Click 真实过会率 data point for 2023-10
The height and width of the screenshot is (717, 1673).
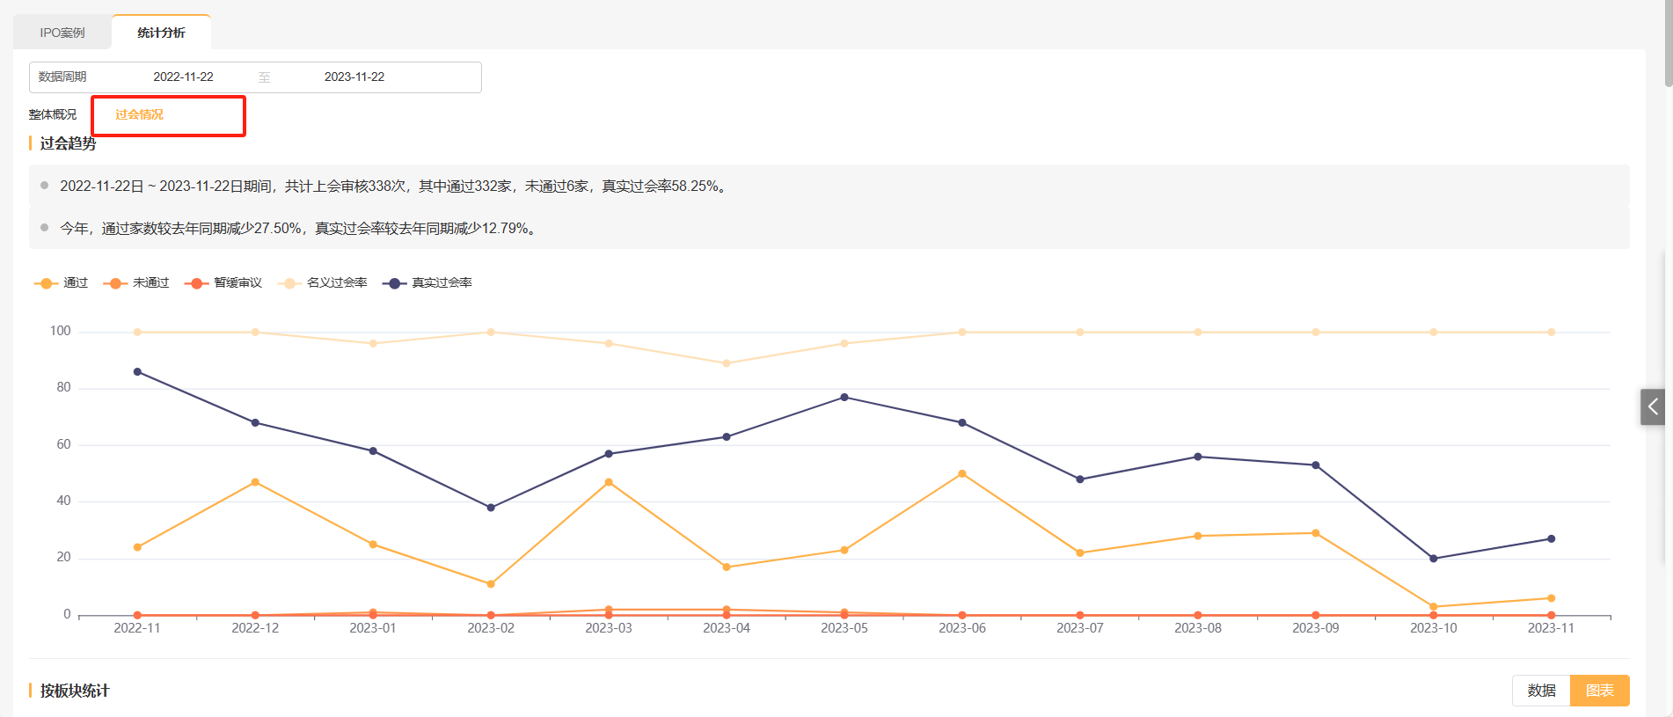pyautogui.click(x=1434, y=559)
